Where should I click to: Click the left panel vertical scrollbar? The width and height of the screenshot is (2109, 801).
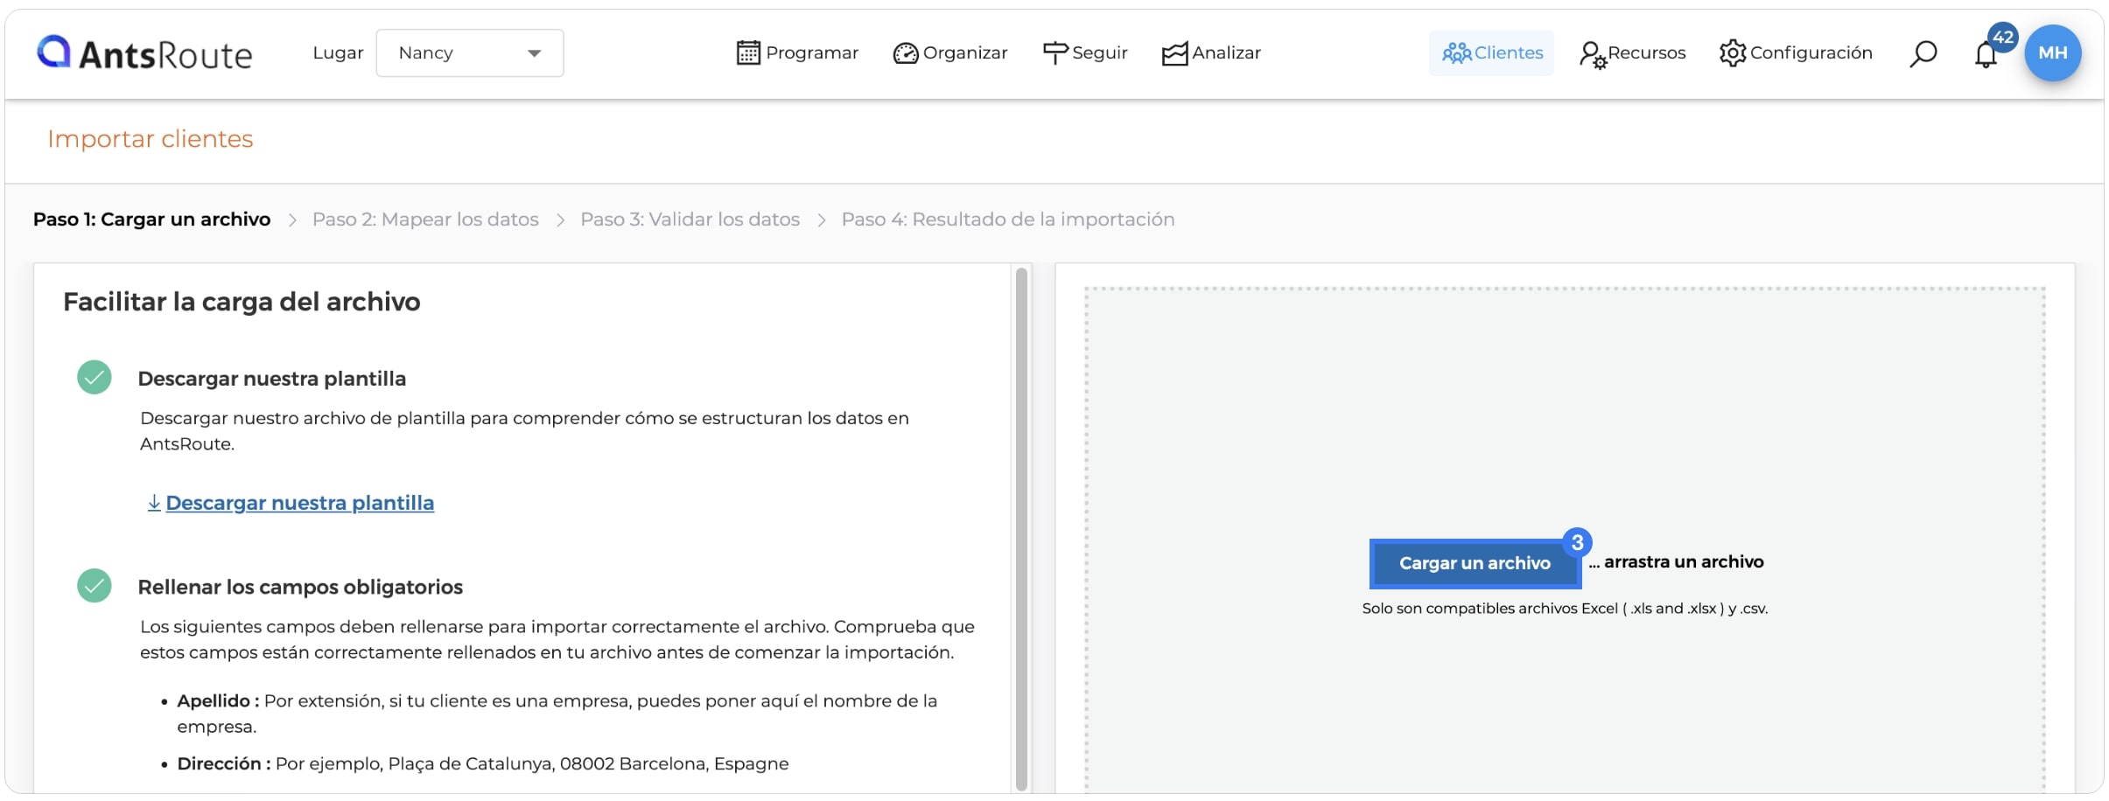pos(1021,529)
